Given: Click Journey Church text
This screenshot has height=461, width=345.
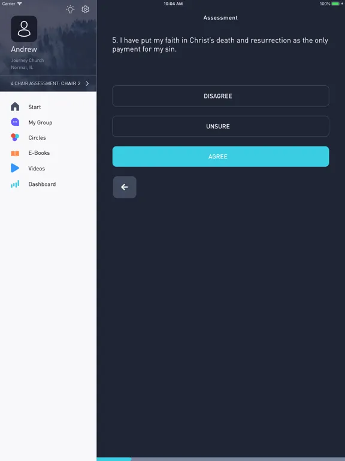Looking at the screenshot, I should point(28,60).
